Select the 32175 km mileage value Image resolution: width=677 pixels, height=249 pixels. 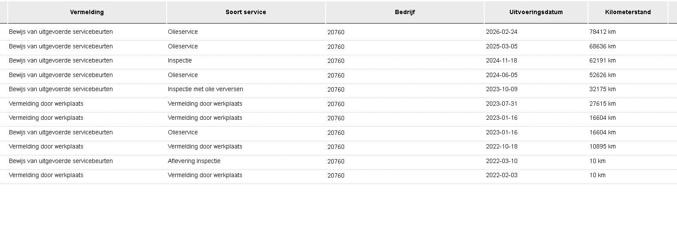[603, 89]
